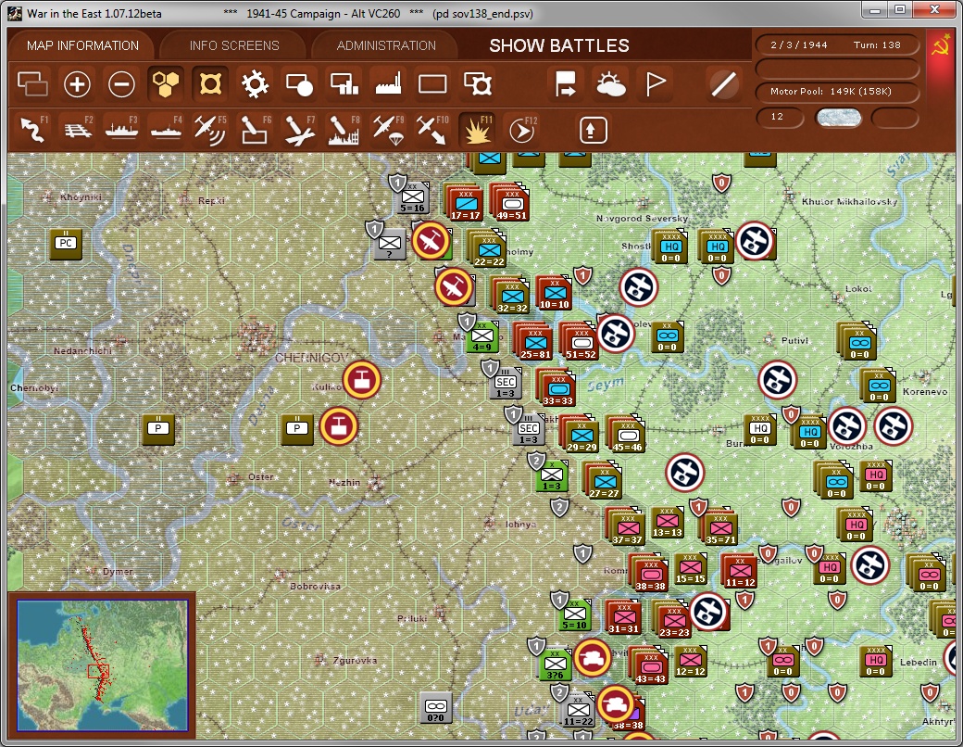Click the pennant flag icon
This screenshot has width=963, height=747.
[656, 83]
